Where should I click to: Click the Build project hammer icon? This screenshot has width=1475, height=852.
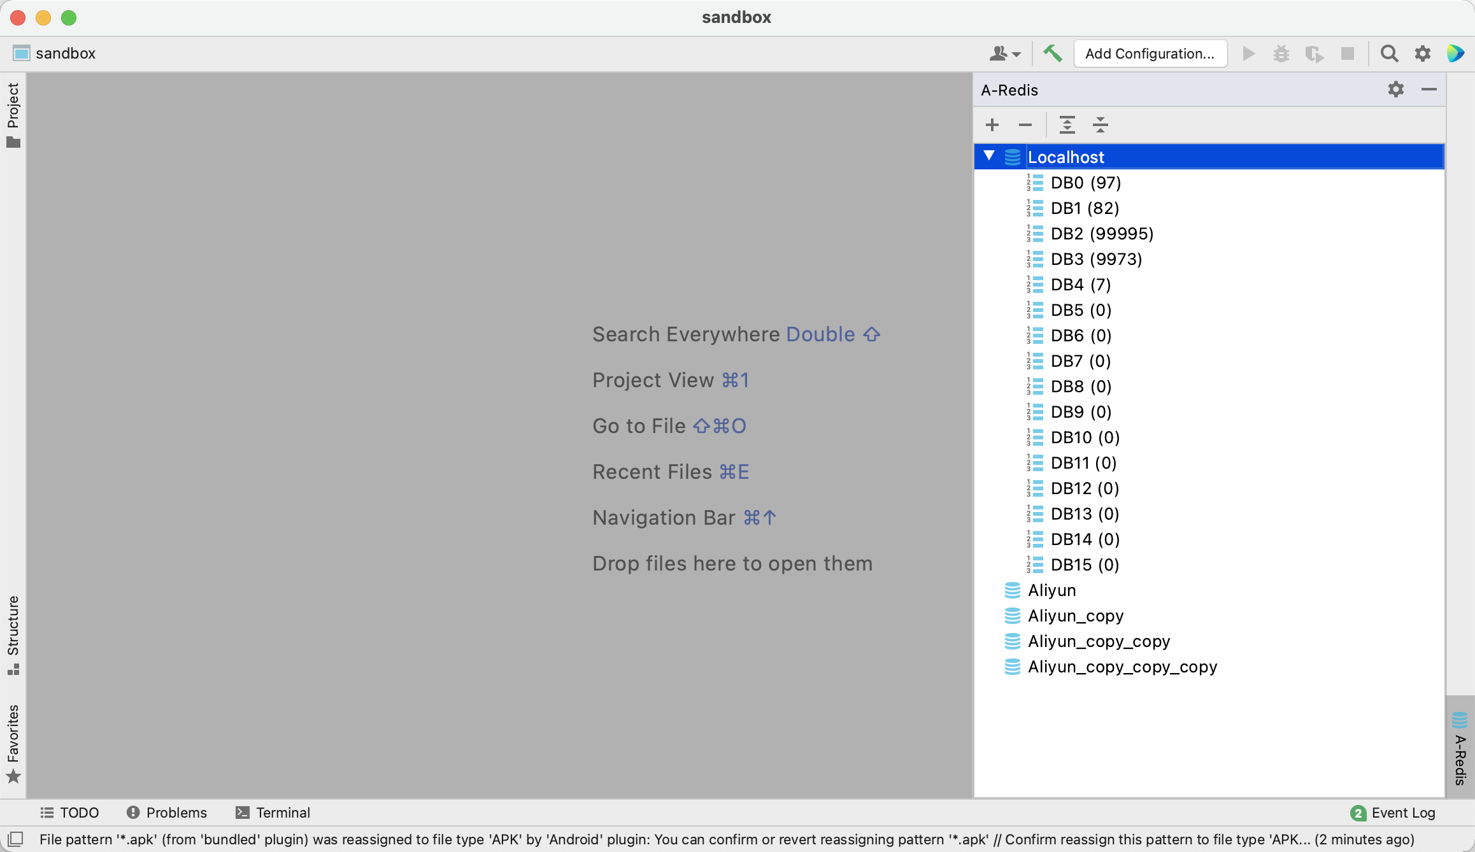coord(1053,53)
